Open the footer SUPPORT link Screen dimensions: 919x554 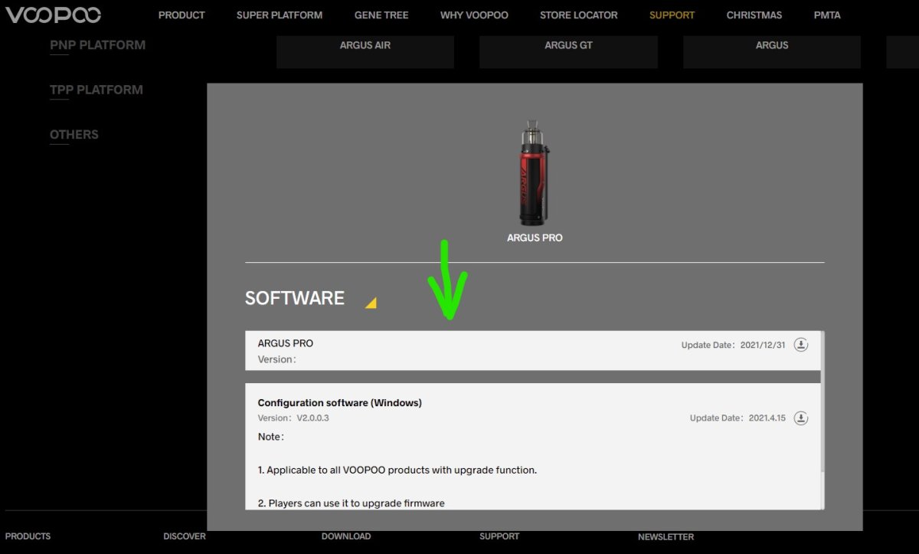point(499,536)
